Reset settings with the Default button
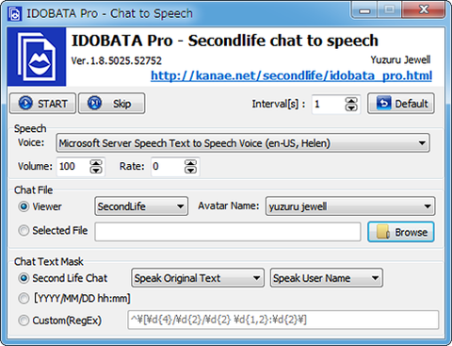The width and height of the screenshot is (452, 346). pos(401,104)
